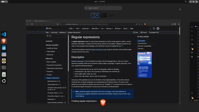
Task: Click the JavaScript breadcrumb link
Action: tap(54, 32)
